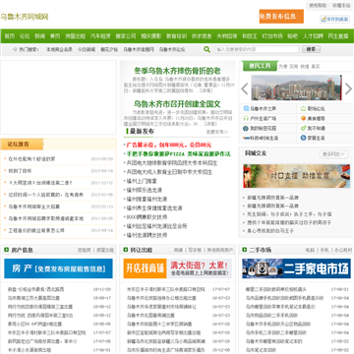Screen dimensions: 354x354
Task: Click the 保存到桌面 icon button
Action: 334,19
